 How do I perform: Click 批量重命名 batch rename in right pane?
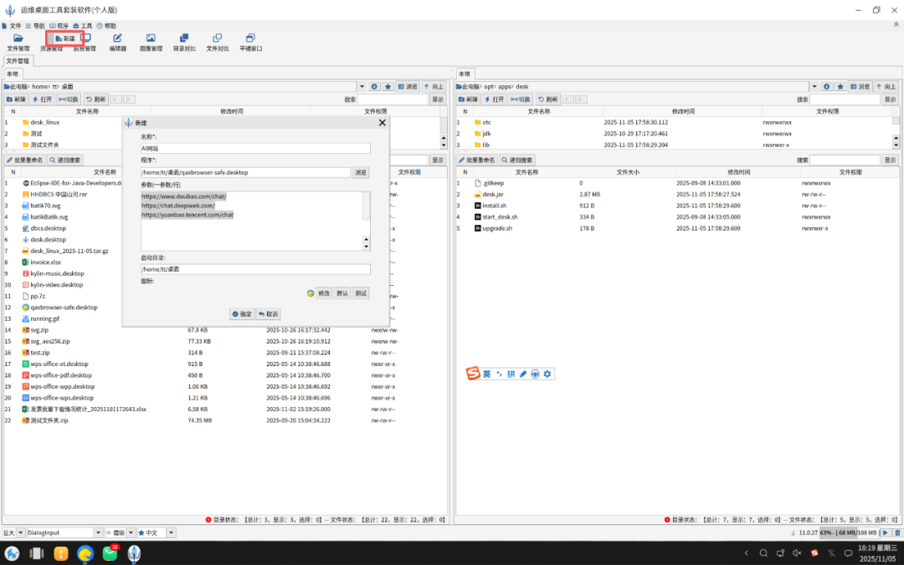[x=477, y=160]
